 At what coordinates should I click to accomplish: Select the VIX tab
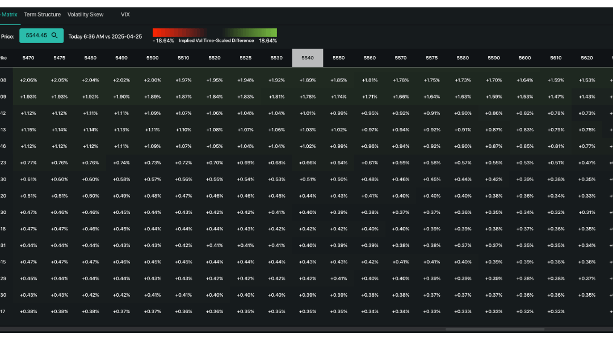point(125,14)
